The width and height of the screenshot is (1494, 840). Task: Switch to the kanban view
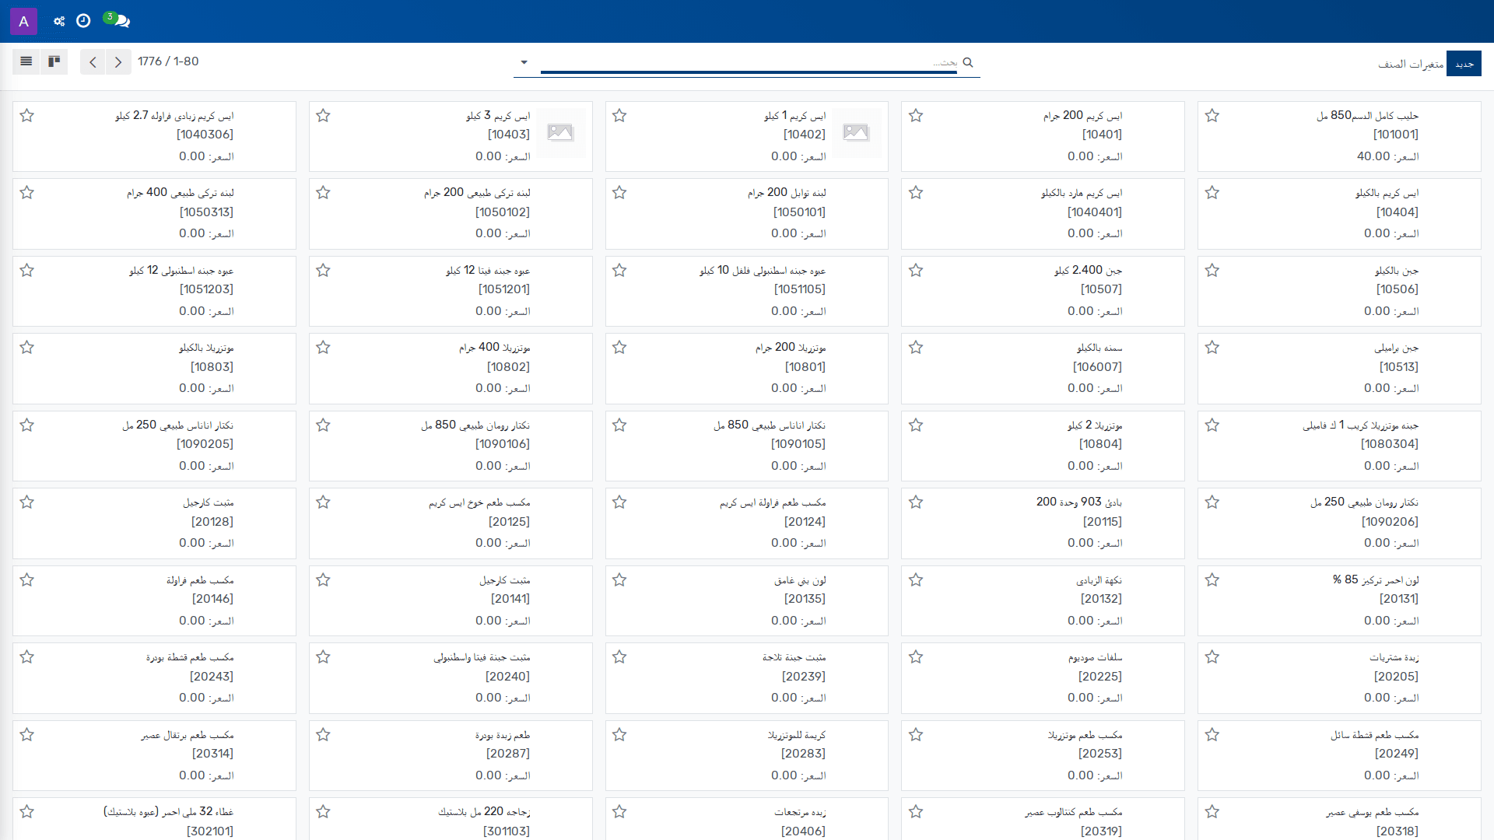(x=54, y=61)
